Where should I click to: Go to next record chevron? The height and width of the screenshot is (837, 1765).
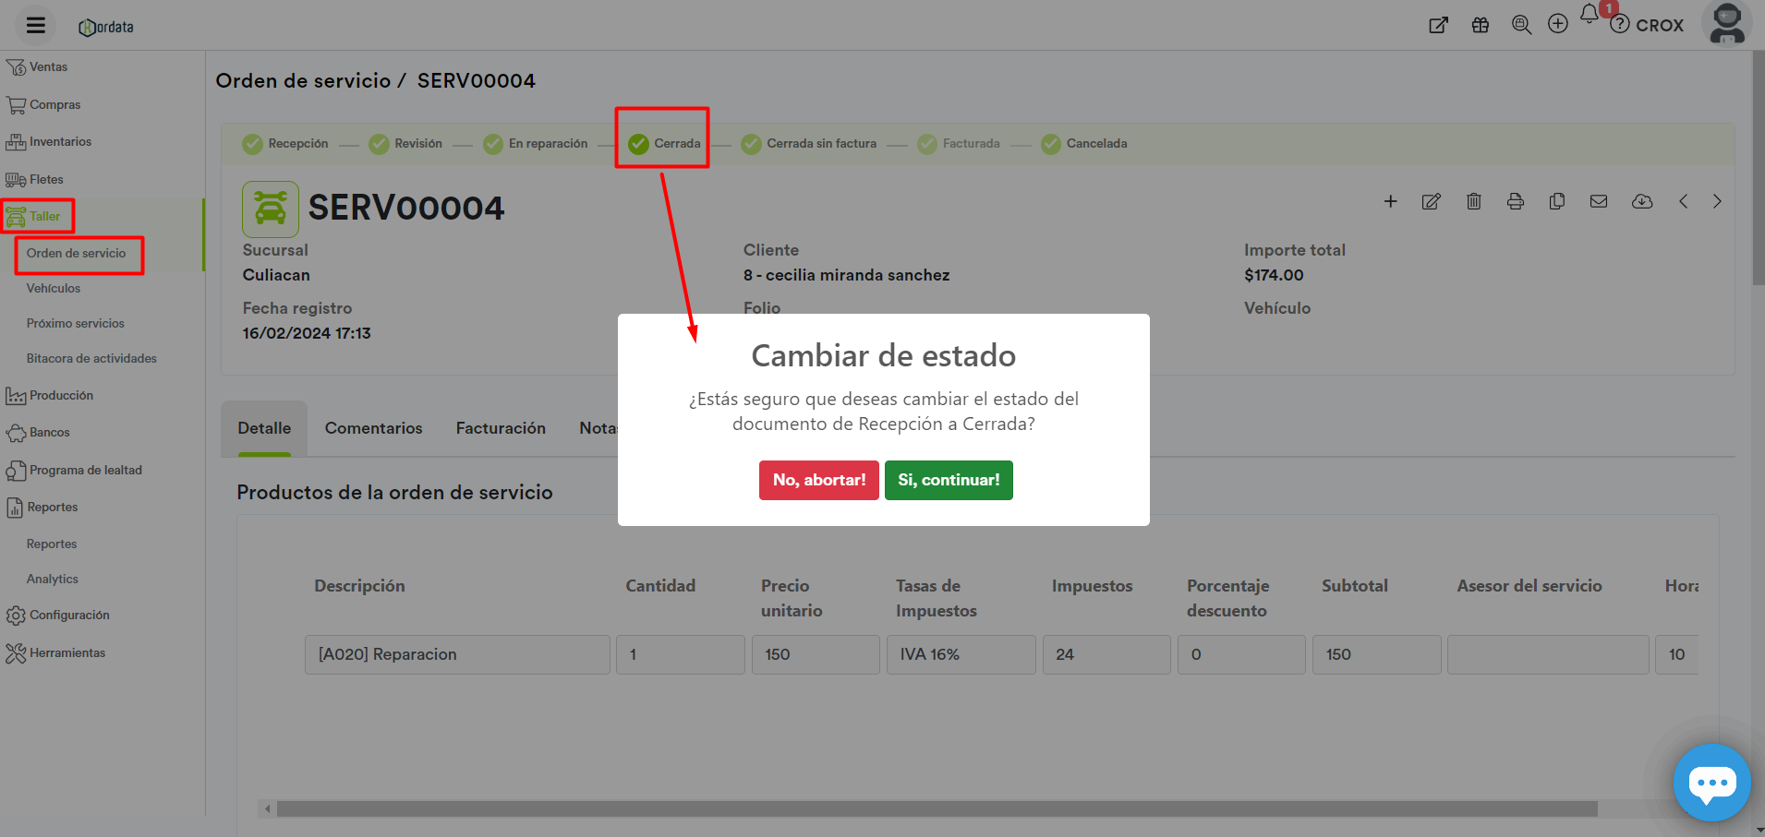pyautogui.click(x=1716, y=201)
